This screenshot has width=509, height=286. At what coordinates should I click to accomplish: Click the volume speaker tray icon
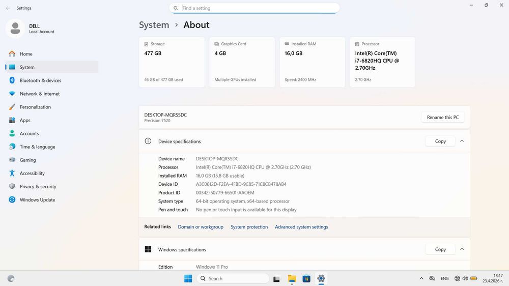[x=465, y=278]
